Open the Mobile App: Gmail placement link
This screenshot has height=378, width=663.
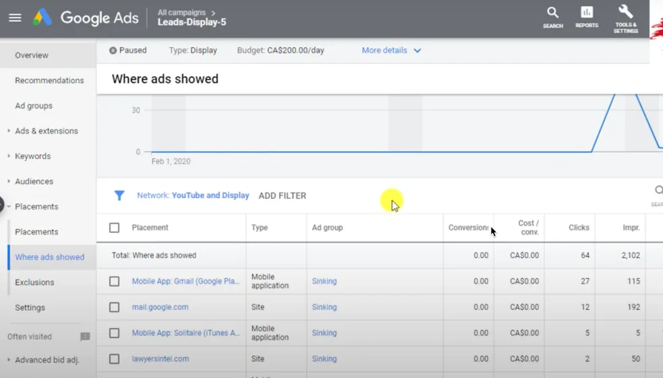(x=185, y=281)
